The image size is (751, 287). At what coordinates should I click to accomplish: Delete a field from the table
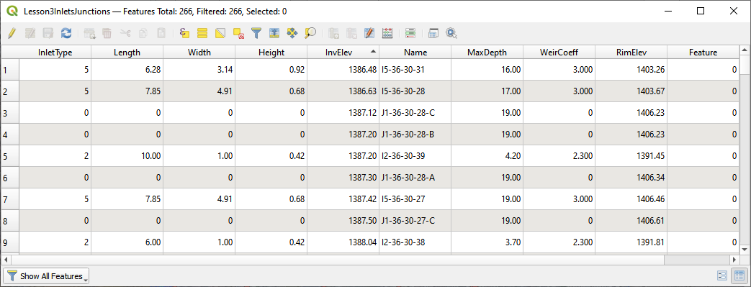point(351,33)
